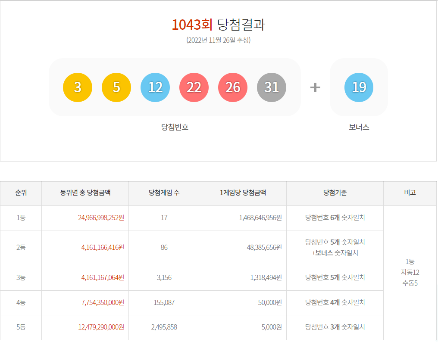This screenshot has height=342, width=438.
Task: Select the blue number 12 ball
Action: point(155,87)
